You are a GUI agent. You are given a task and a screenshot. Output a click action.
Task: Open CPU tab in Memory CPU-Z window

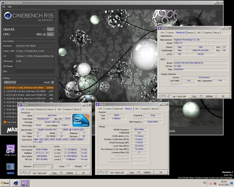pos(100,109)
